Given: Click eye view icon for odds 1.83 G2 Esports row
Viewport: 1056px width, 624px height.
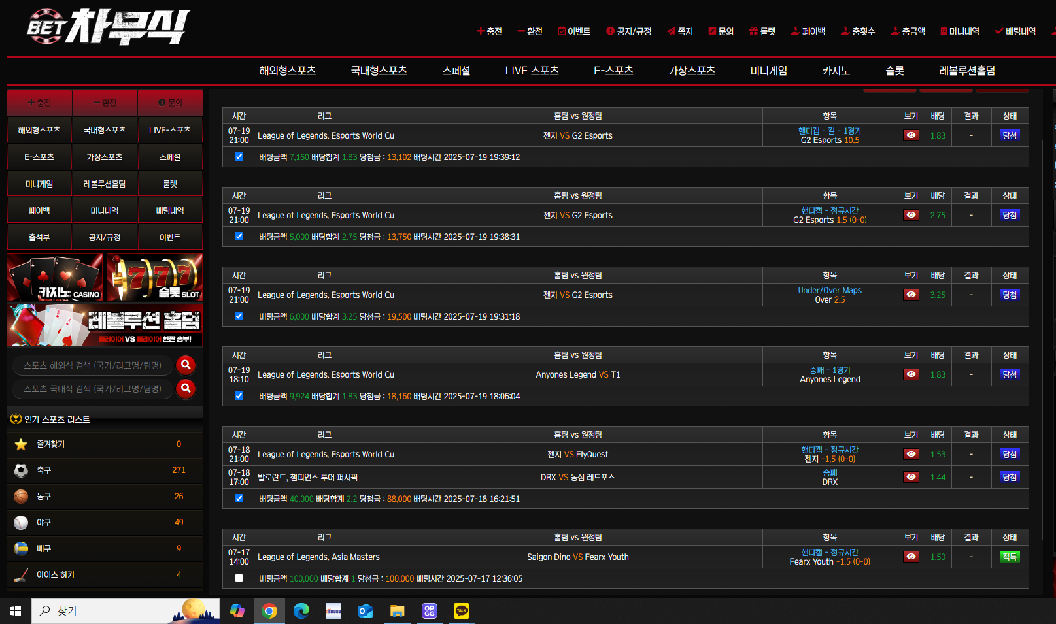Looking at the screenshot, I should [x=911, y=135].
